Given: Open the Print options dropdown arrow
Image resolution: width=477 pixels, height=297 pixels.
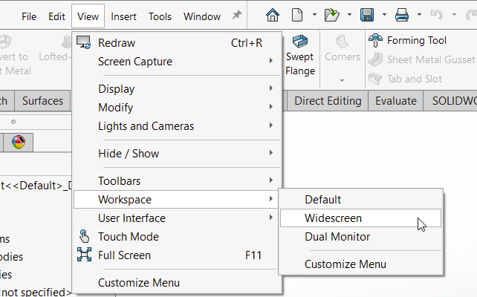Looking at the screenshot, I should point(419,15).
